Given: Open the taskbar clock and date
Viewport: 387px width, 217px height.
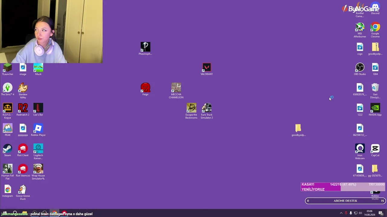Looking at the screenshot, I should (369, 213).
